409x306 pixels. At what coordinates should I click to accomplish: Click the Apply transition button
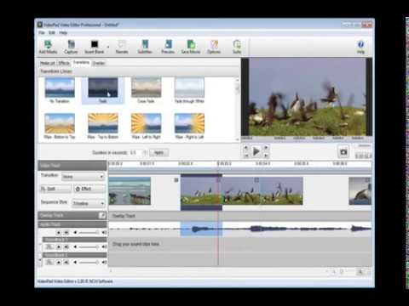tap(158, 153)
